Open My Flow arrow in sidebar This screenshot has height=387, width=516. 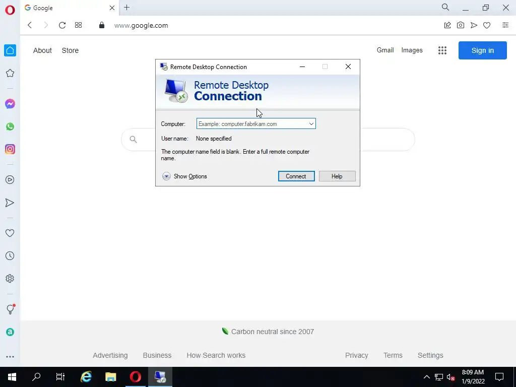(10, 203)
